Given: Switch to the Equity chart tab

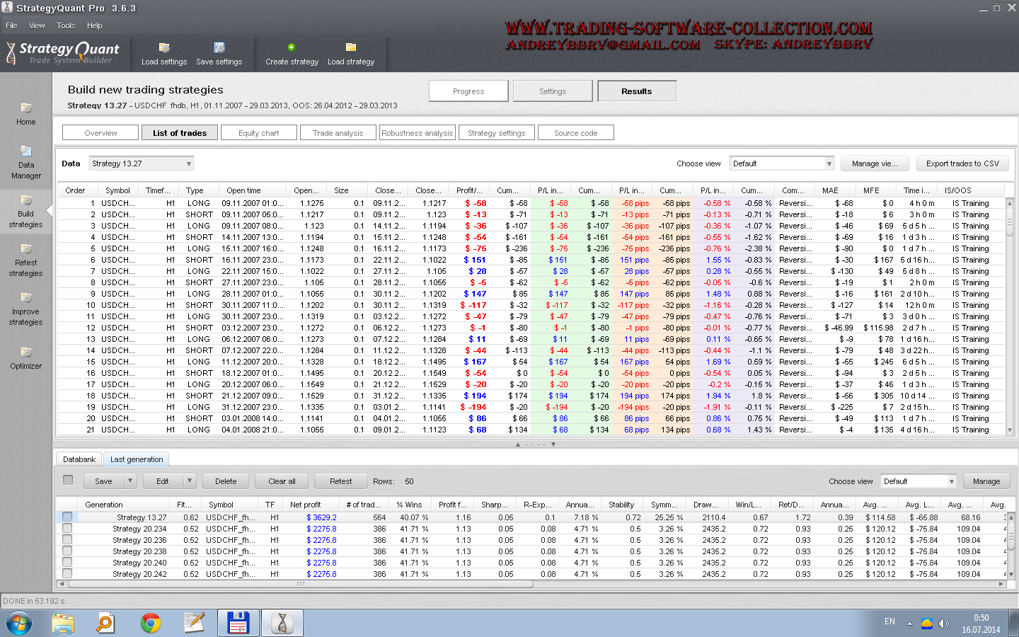Looking at the screenshot, I should [x=258, y=133].
